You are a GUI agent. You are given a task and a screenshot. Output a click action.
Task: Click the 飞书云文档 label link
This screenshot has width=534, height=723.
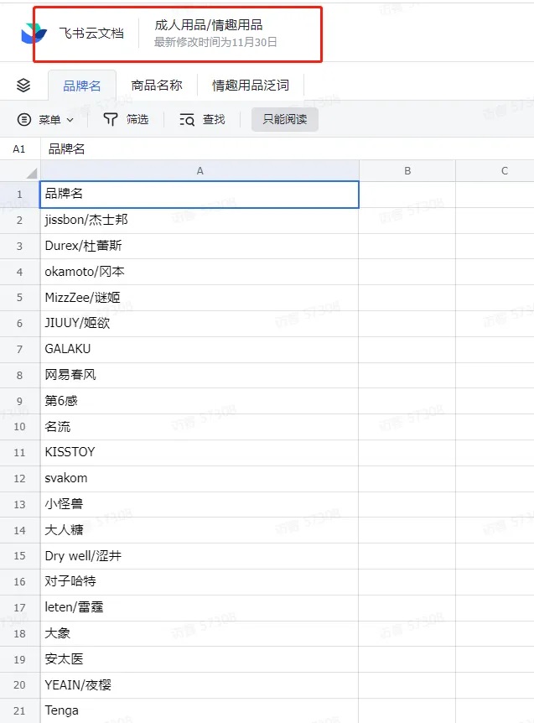coord(91,34)
